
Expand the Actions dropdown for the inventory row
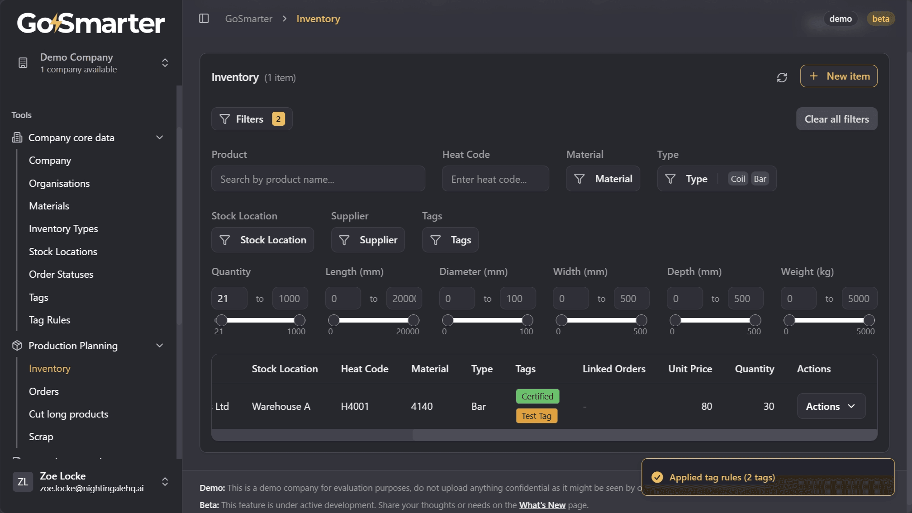[831, 406]
